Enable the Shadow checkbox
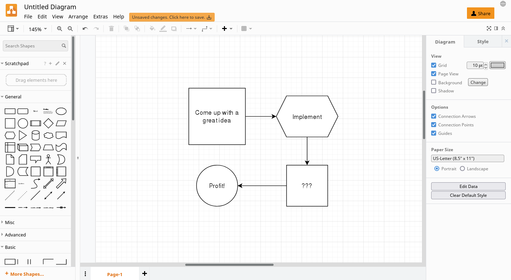511x280 pixels. [433, 91]
